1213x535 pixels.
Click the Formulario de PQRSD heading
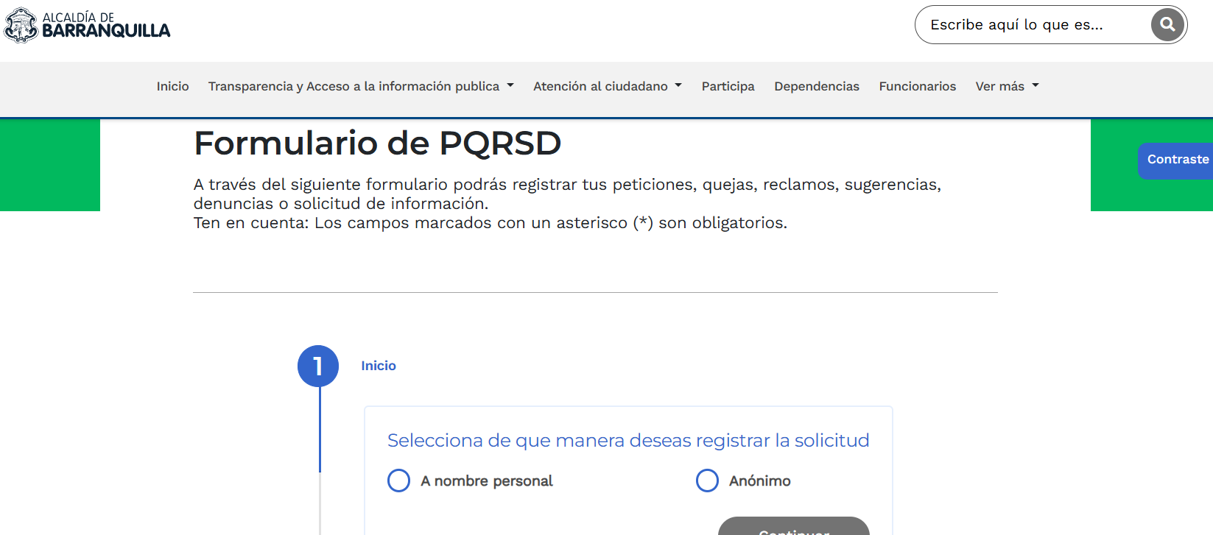click(x=378, y=143)
